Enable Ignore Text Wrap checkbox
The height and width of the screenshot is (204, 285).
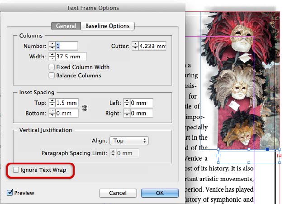(16, 170)
